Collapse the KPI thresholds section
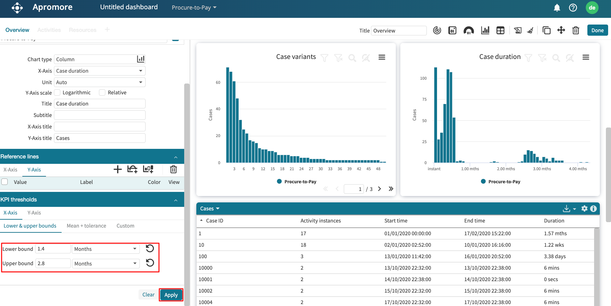Image resolution: width=611 pixels, height=306 pixels. [176, 200]
